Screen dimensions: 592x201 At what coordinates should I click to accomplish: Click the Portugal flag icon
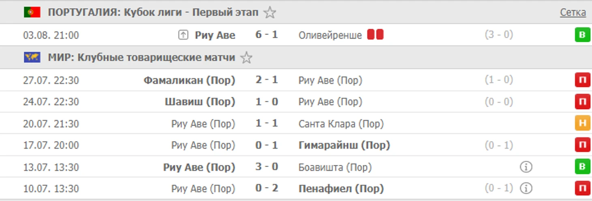click(32, 13)
